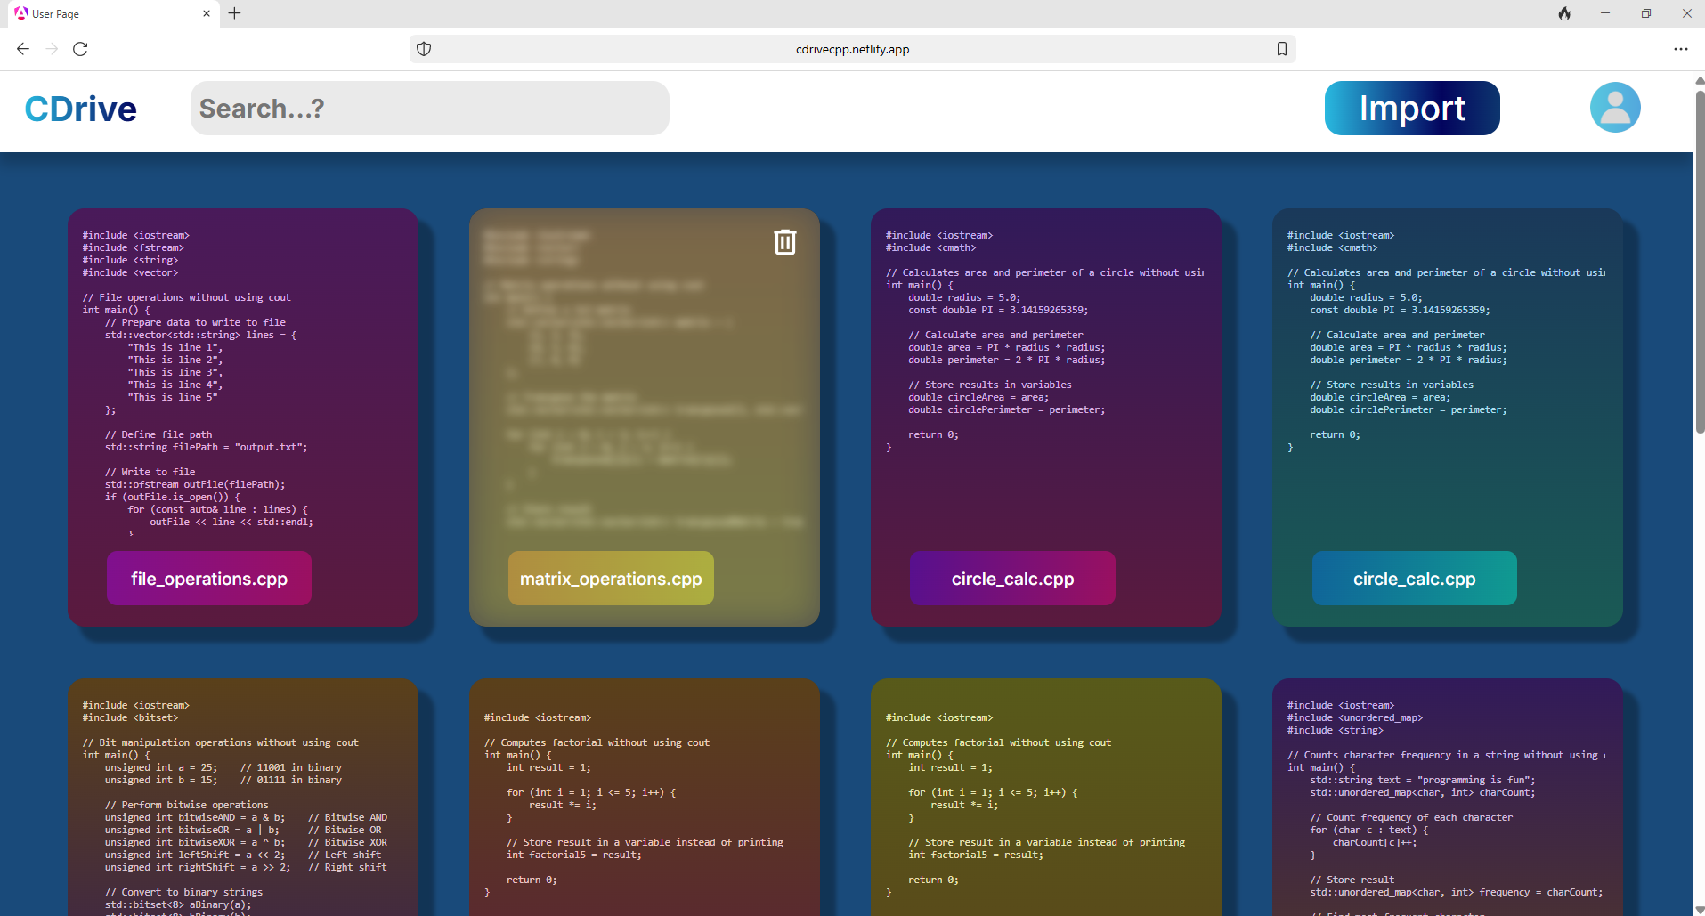Click the page vertical scrollbar thumb
This screenshot has height=916, width=1705.
click(x=1699, y=263)
